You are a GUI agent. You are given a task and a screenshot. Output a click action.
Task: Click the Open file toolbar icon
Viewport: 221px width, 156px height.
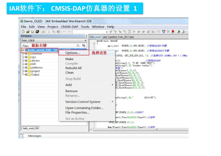tap(28, 32)
